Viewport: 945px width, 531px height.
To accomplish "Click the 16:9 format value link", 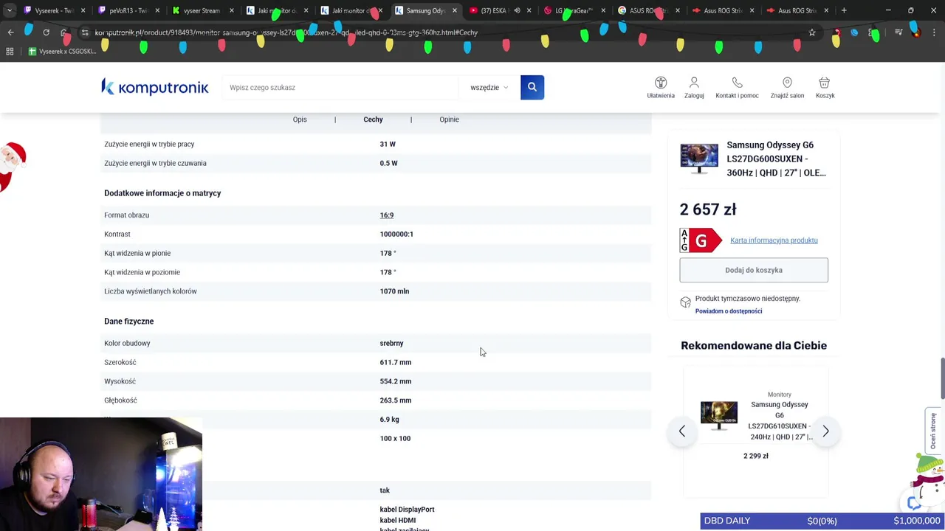I will [387, 215].
